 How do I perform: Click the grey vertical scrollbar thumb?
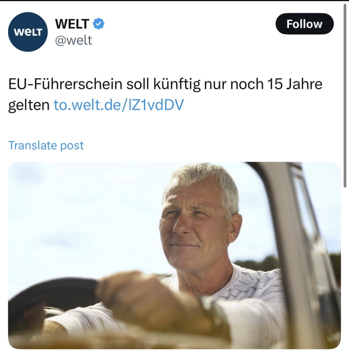pyautogui.click(x=345, y=95)
